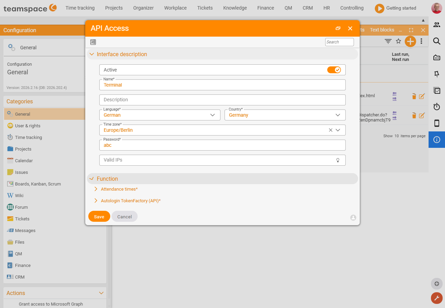
Task: Edit the index.html interface row via pencil icon
Action: coord(422,96)
